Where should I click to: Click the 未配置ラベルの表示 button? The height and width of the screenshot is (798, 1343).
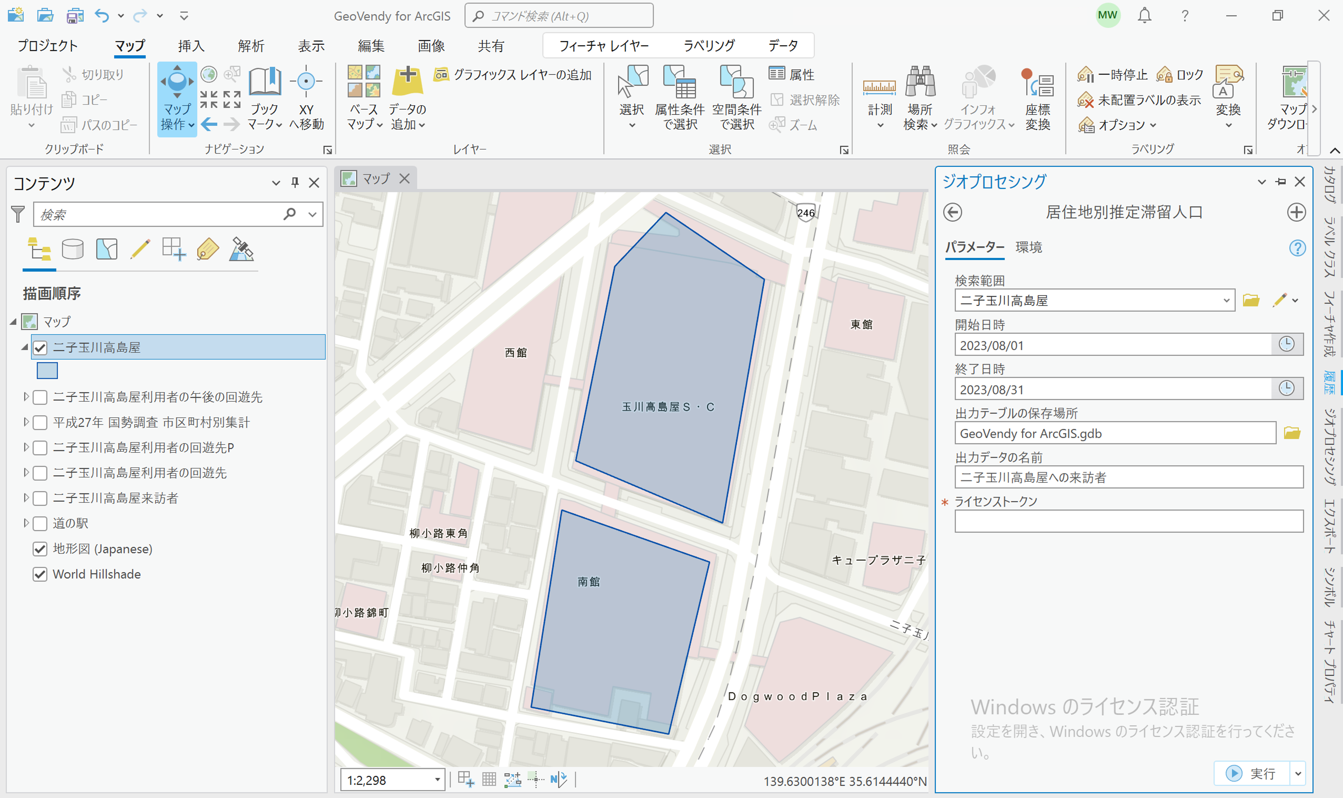coord(1139,100)
